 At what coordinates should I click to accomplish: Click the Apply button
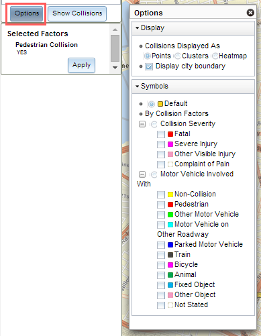[81, 65]
